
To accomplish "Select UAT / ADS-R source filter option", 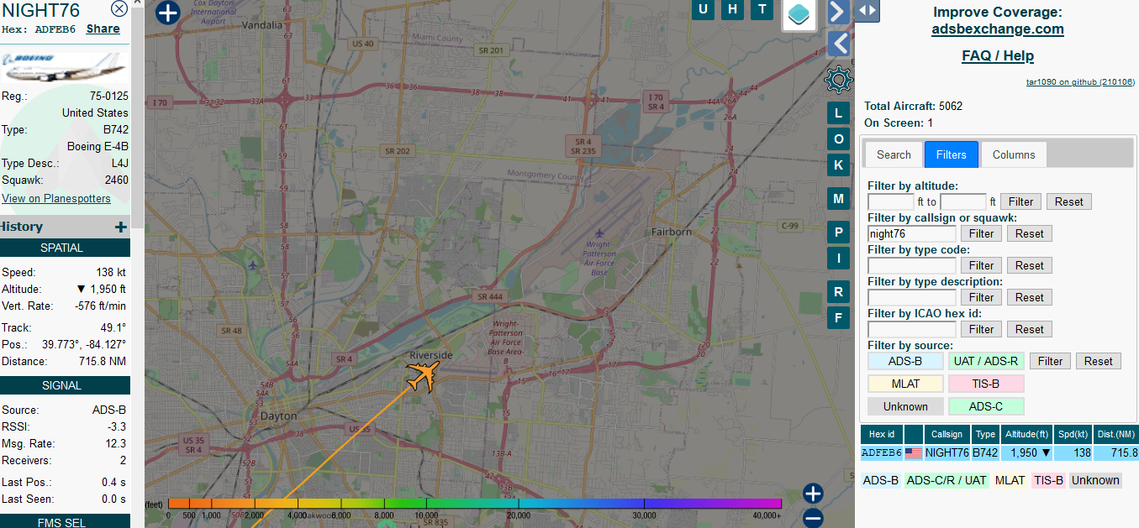I will pos(986,361).
